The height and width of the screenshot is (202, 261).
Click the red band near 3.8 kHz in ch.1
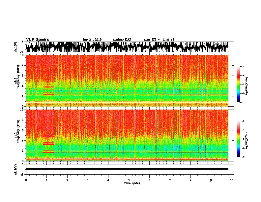coord(48,87)
